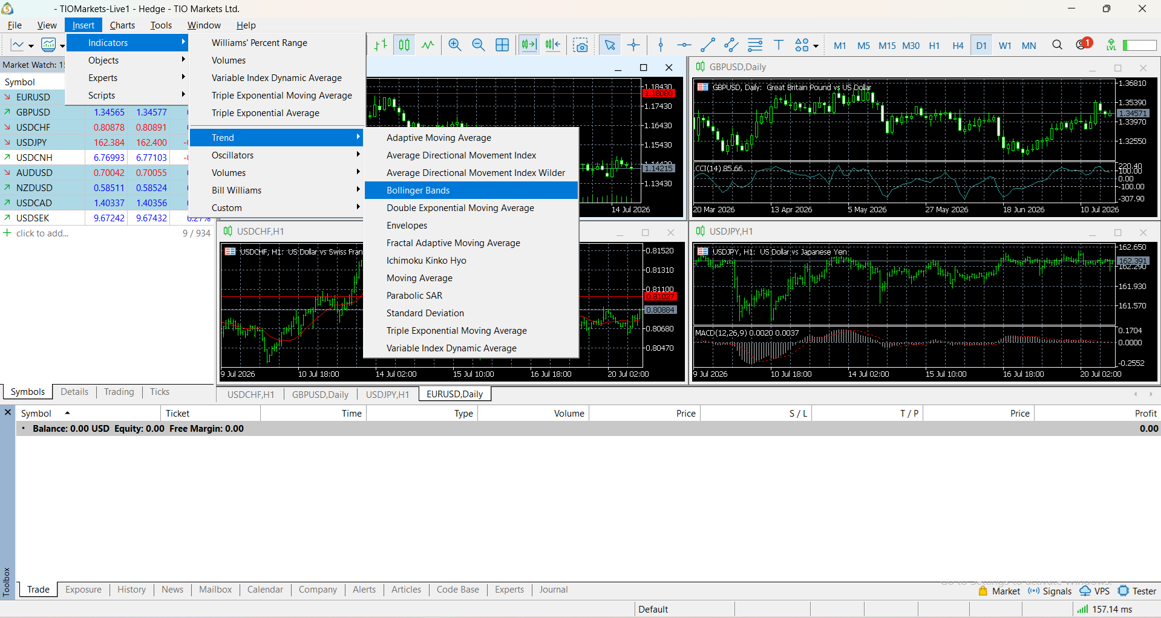1161x618 pixels.
Task: Sort trades by Profit column header
Action: [1097, 413]
